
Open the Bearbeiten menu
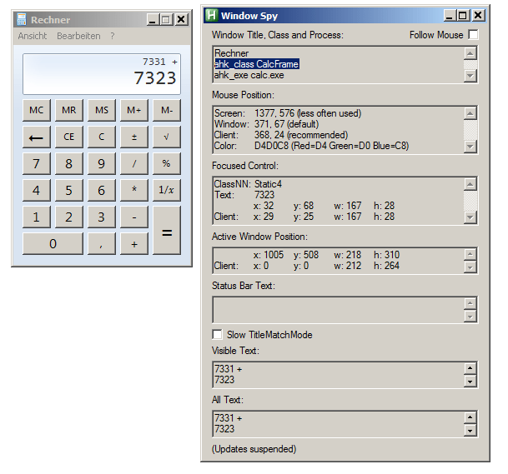click(78, 36)
